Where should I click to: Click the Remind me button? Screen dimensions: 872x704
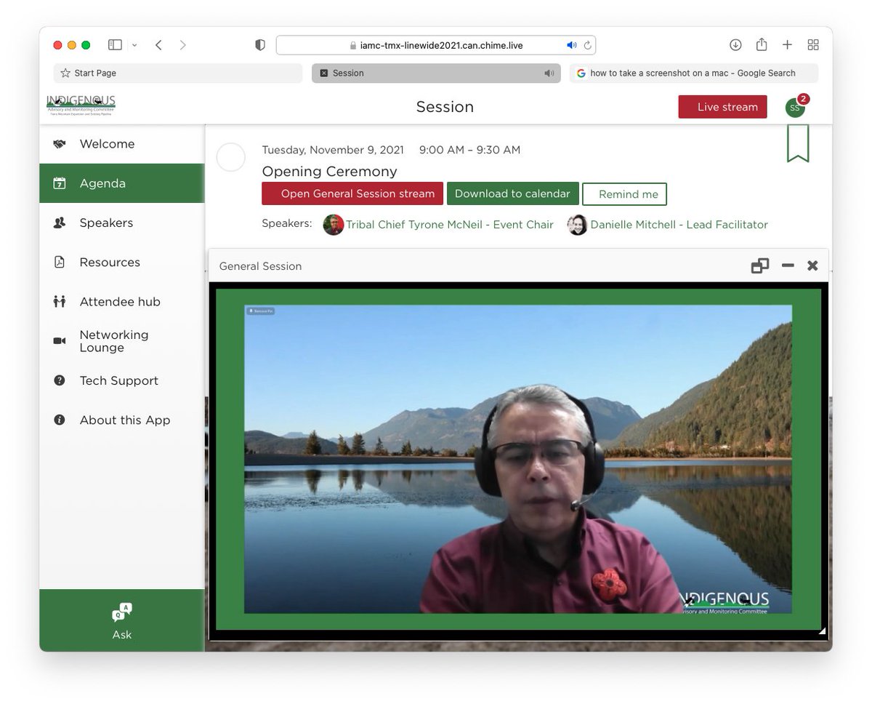(625, 194)
